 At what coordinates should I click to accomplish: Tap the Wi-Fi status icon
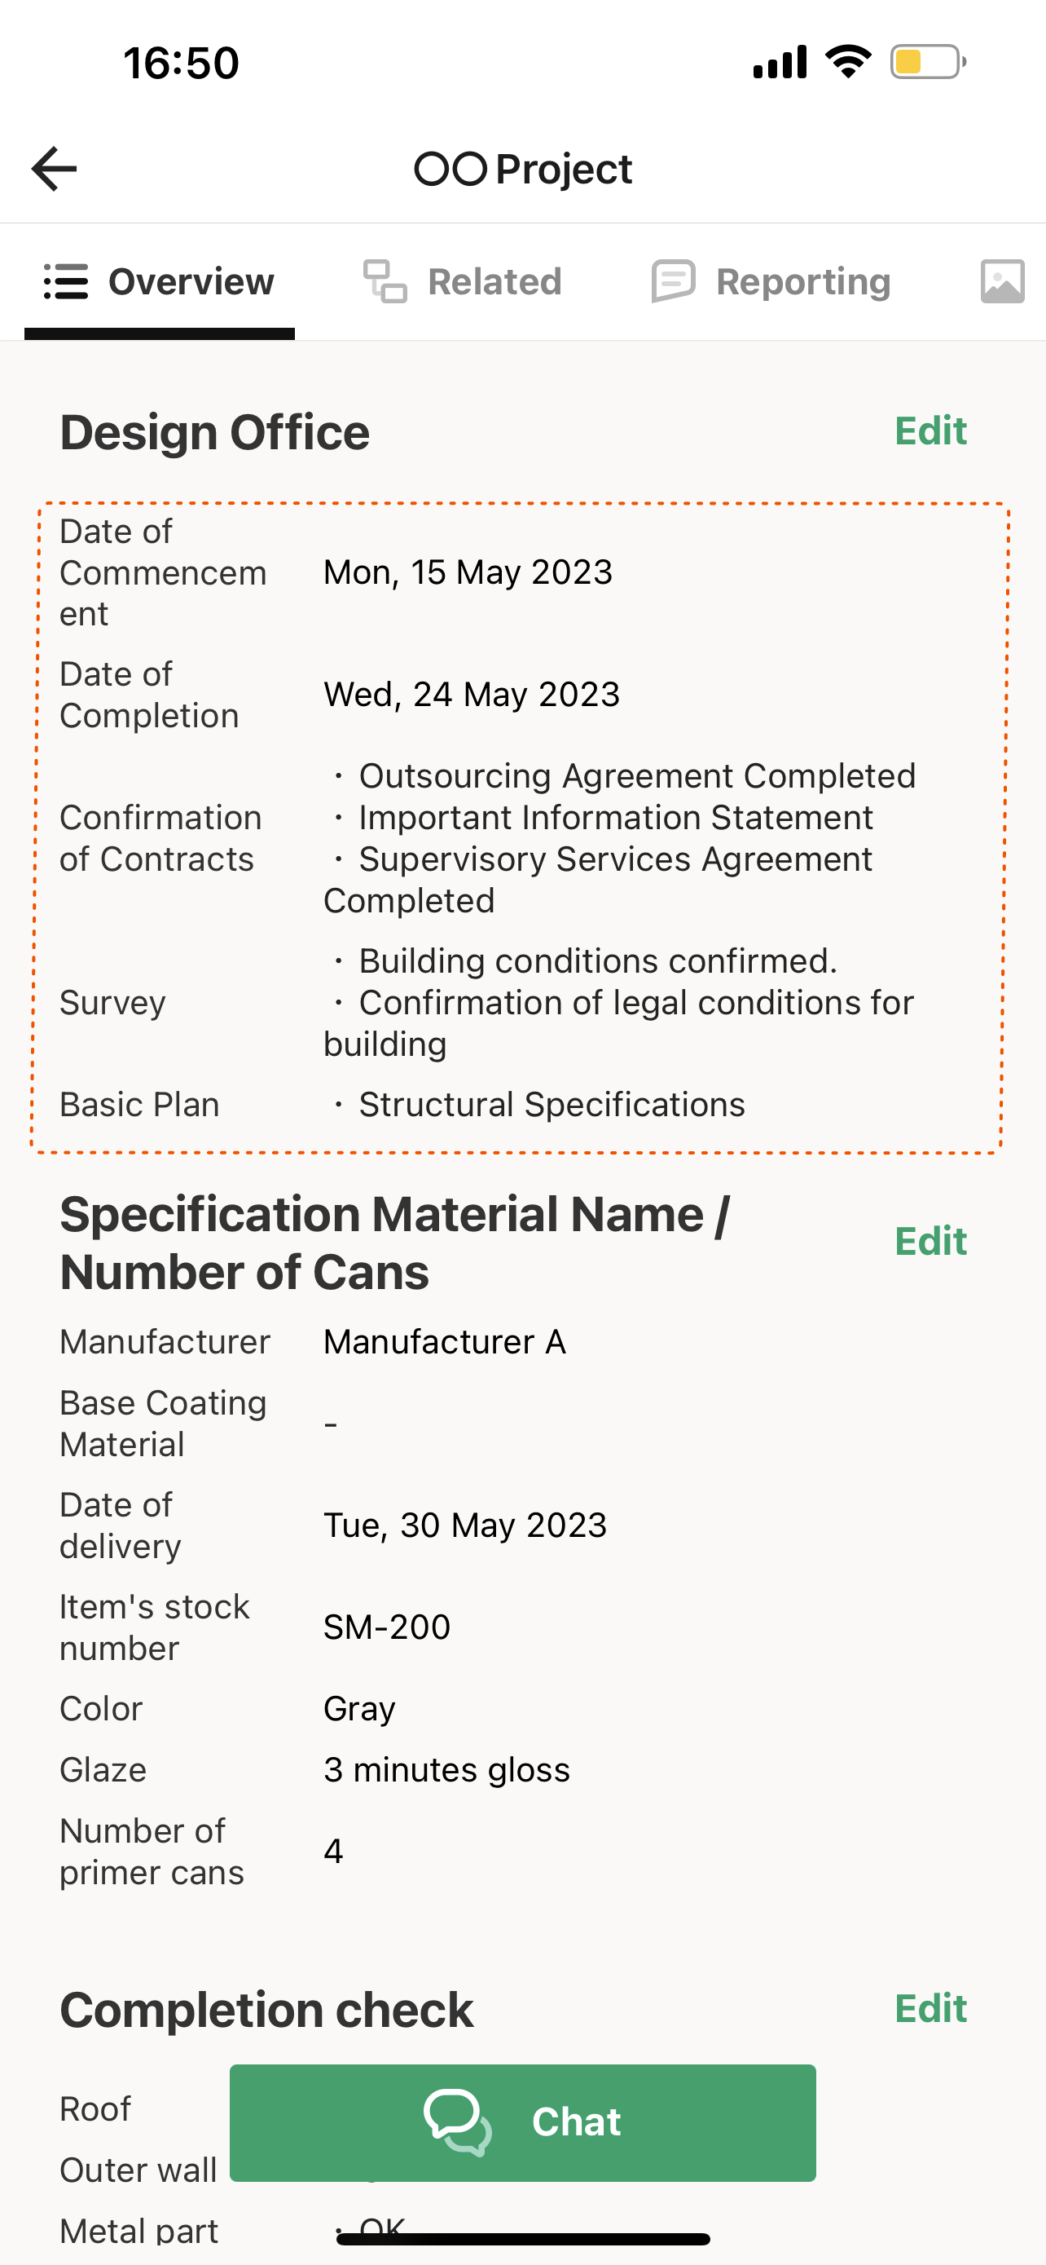pyautogui.click(x=847, y=63)
